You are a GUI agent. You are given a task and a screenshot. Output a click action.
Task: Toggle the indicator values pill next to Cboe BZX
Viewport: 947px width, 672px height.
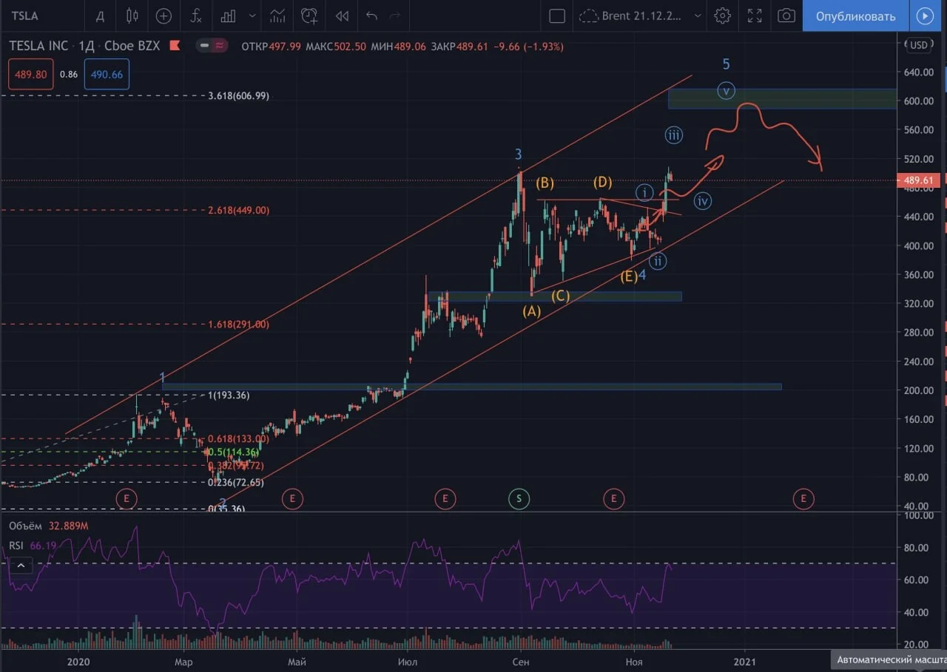(212, 46)
